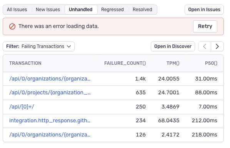Click the 68.0435 TPM value
Viewport: 230px width, 148px height.
[x=169, y=121]
